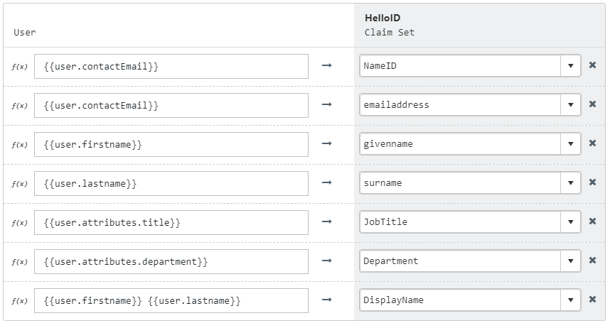
Task: Click f(x) icon beside user.firstname field
Action: pyautogui.click(x=19, y=145)
